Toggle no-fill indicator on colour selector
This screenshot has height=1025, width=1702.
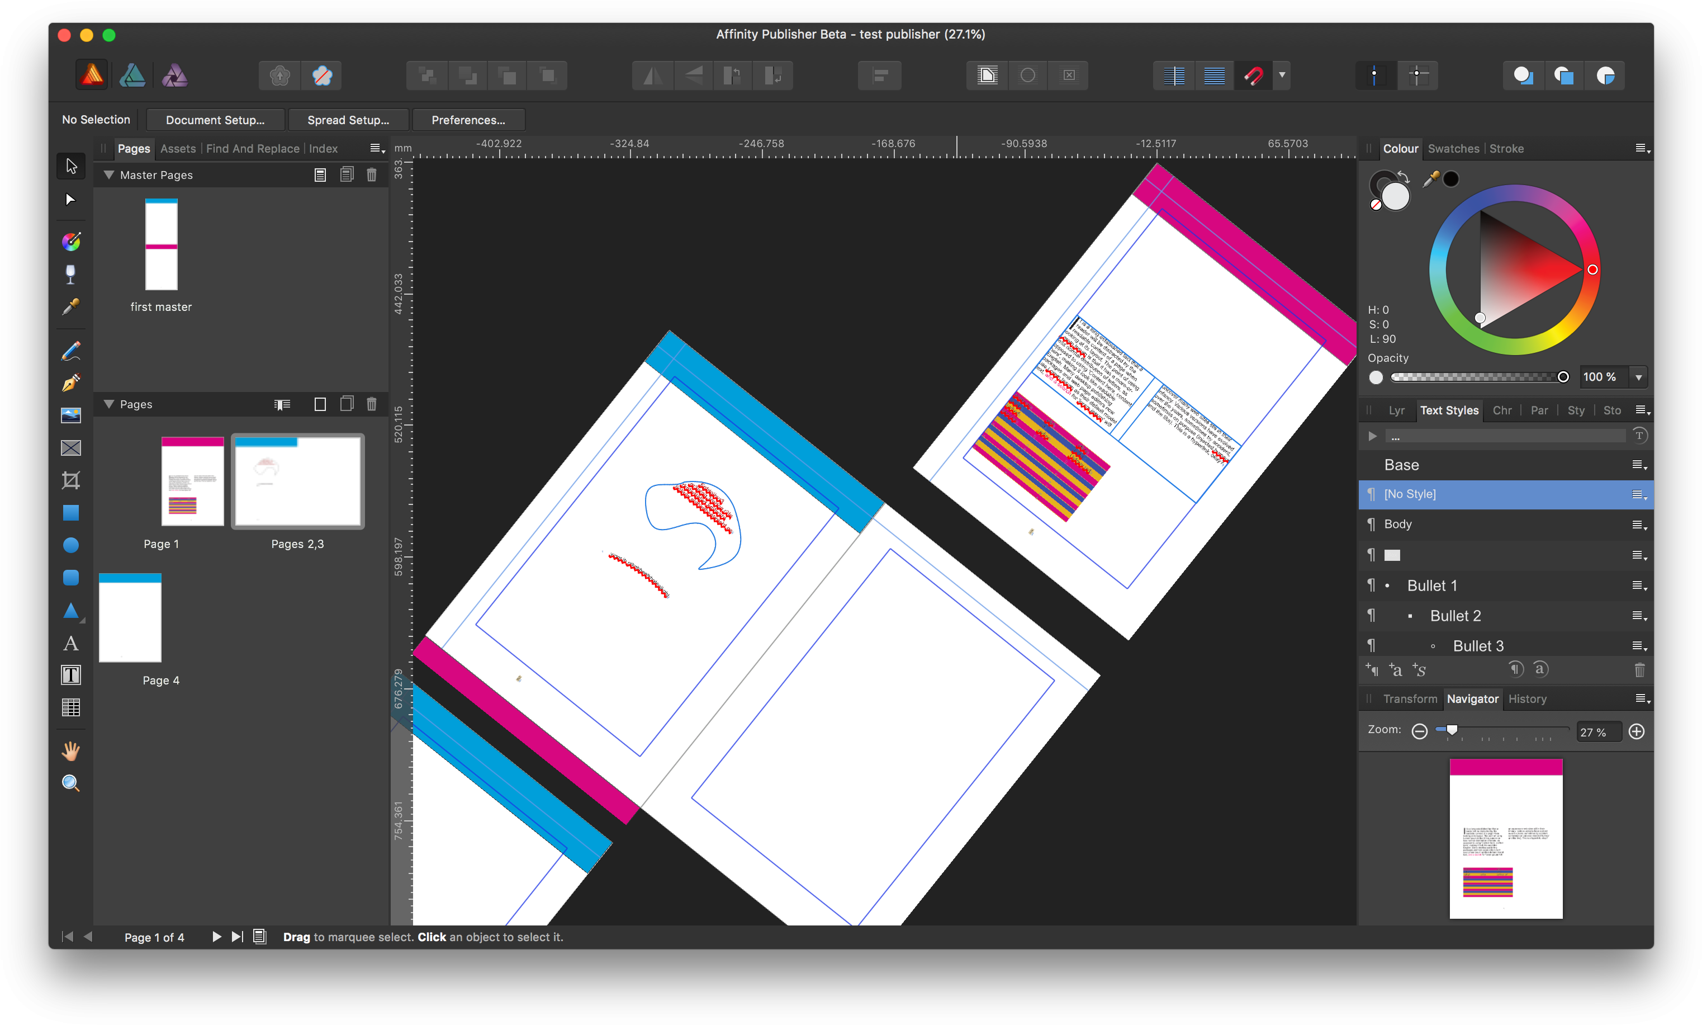1376,205
